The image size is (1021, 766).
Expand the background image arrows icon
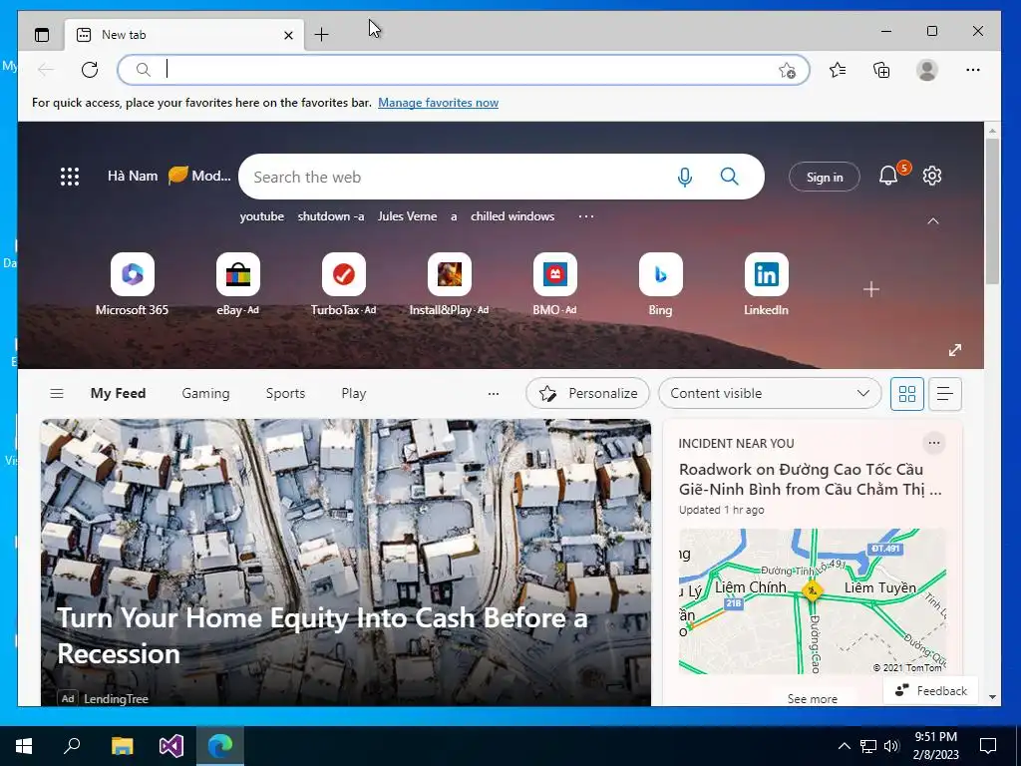click(954, 350)
